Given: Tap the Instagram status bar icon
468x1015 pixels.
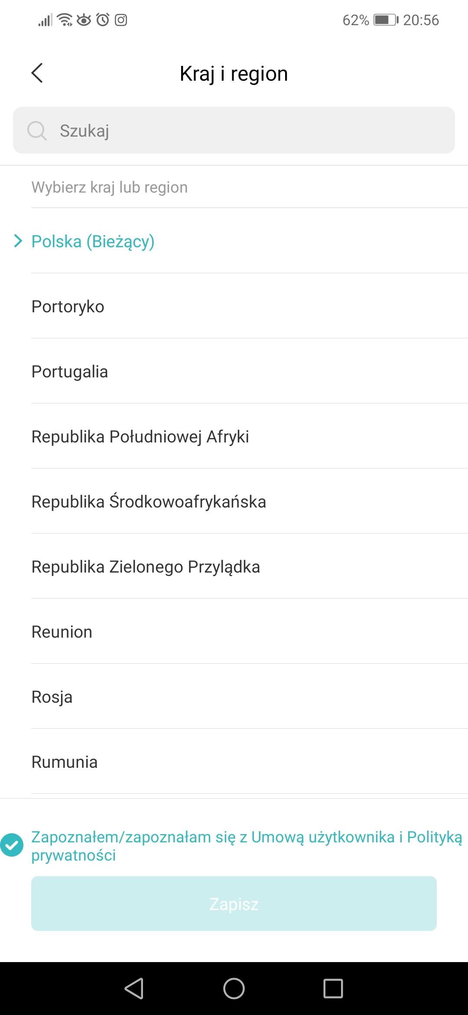Looking at the screenshot, I should coord(121,20).
